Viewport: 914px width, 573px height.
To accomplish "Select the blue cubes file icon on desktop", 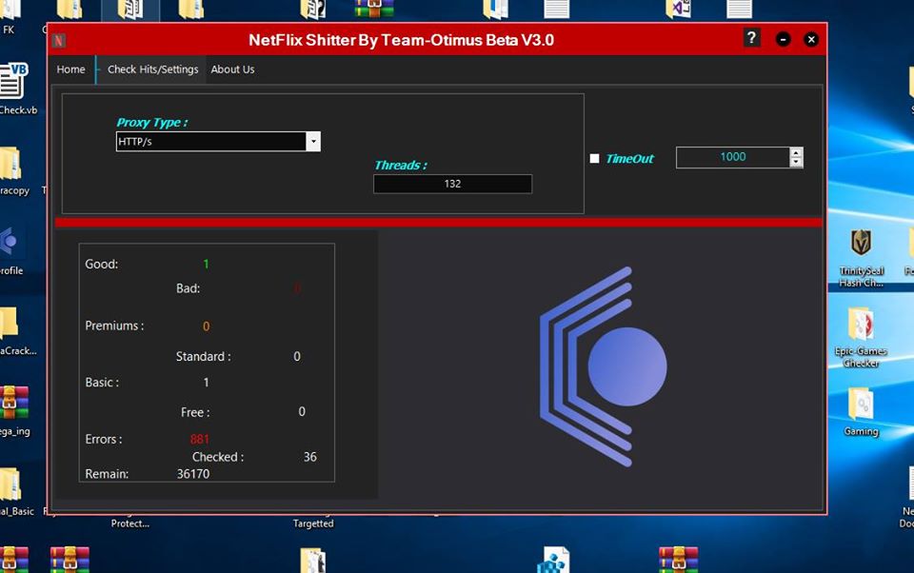I will [x=552, y=560].
